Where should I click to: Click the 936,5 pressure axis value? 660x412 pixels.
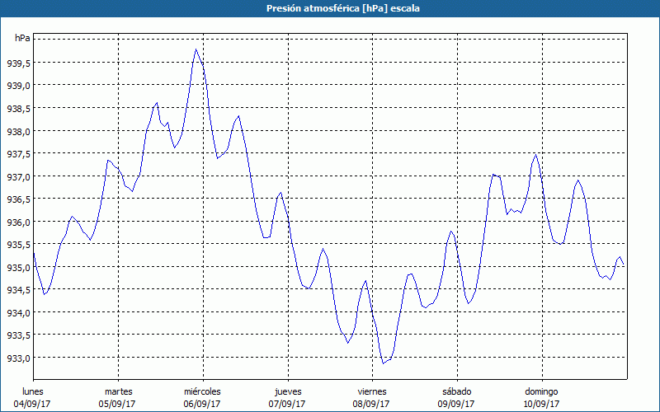pyautogui.click(x=19, y=199)
